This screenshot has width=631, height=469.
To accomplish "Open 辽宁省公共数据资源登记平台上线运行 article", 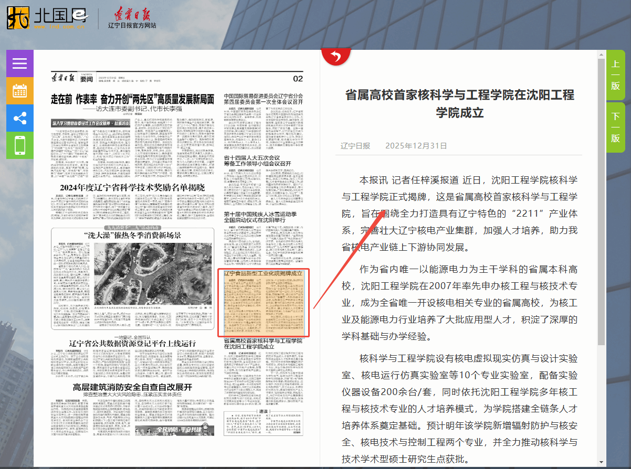I will pyautogui.click(x=132, y=344).
